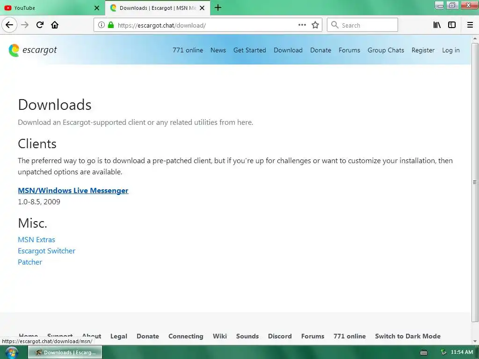Open the Firefox hamburger menu
Image resolution: width=479 pixels, height=359 pixels.
470,25
